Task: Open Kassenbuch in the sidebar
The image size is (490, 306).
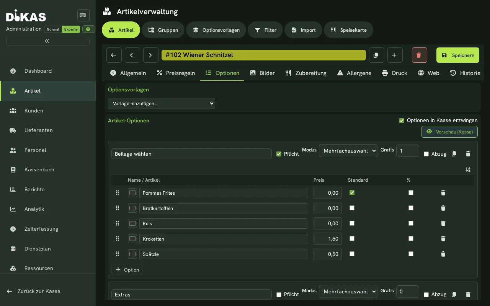Action: pos(48,169)
